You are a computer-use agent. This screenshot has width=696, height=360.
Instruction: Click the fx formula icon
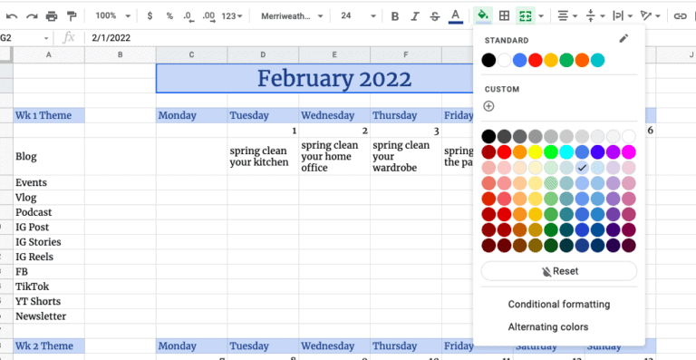point(68,38)
